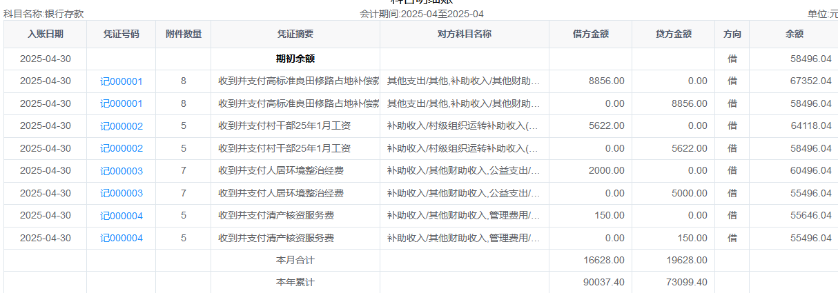Click the 借方金额 column header
Viewport: 838px width, 293px height.
coord(591,34)
